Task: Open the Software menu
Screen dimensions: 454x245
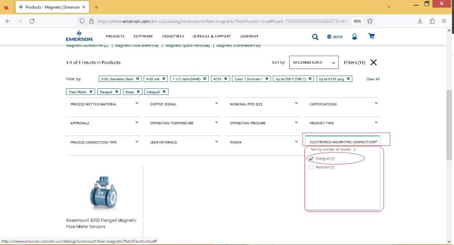Action: (143, 37)
